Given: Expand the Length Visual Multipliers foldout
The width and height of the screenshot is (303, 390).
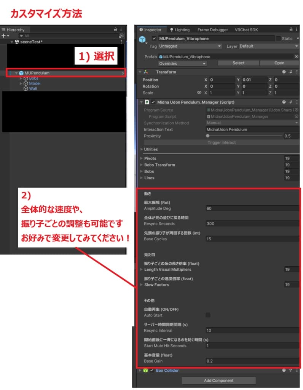Looking at the screenshot, I should click(x=142, y=269).
